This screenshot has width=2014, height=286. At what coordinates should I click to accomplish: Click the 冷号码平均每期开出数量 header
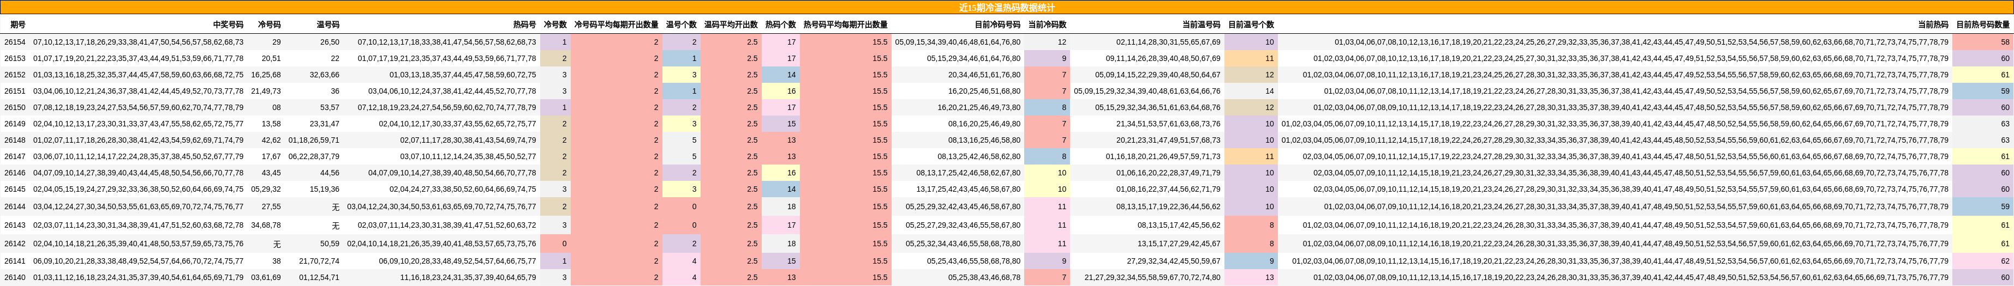tap(616, 25)
